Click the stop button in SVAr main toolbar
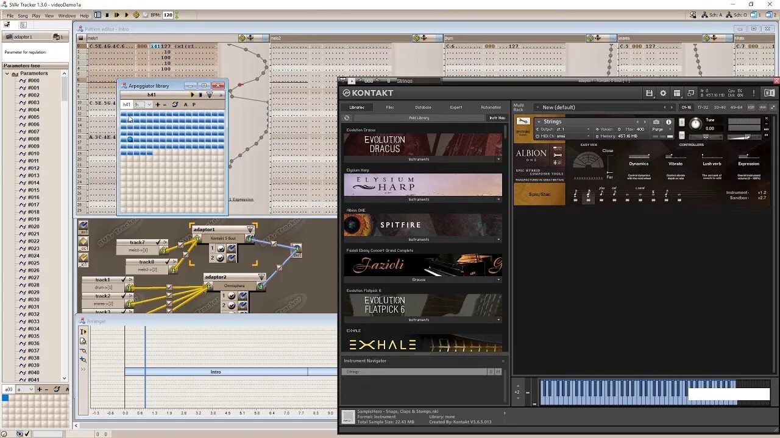Image resolution: width=780 pixels, height=438 pixels. pos(107,15)
